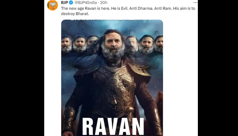
Task: Click the cropped text at the poster's top
Action: pos(112,21)
